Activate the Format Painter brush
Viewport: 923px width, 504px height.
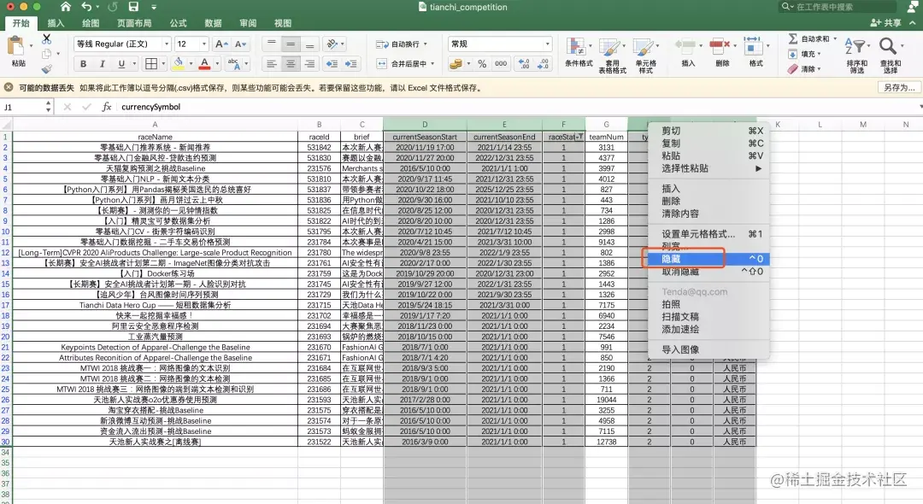tap(46, 69)
